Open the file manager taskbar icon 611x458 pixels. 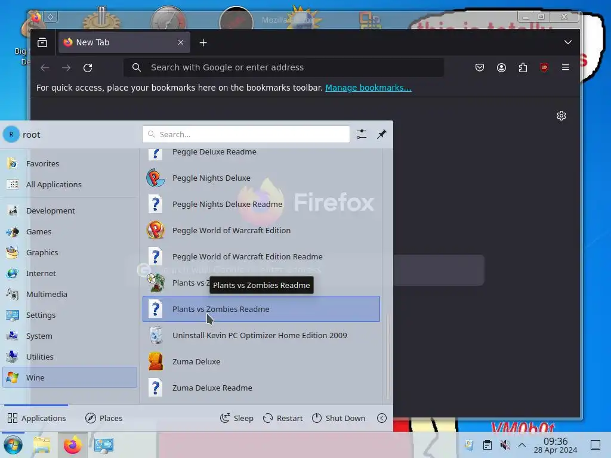tap(42, 445)
